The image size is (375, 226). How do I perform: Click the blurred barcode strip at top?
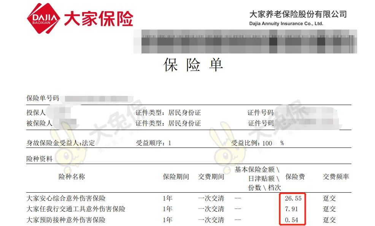[245, 41]
